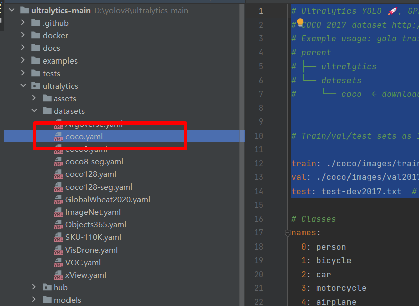
Task: Click the word 'coco' on line 7
Action: [x=352, y=94]
